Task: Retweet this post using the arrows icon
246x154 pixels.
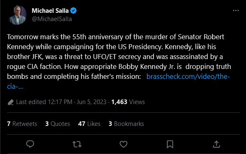Action: [x=77, y=144]
